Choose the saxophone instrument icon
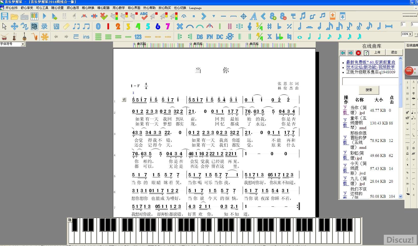This screenshot has width=418, height=246. pos(34,37)
